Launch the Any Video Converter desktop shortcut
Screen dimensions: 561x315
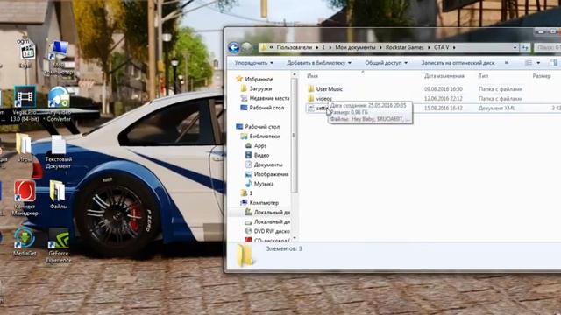point(59,104)
